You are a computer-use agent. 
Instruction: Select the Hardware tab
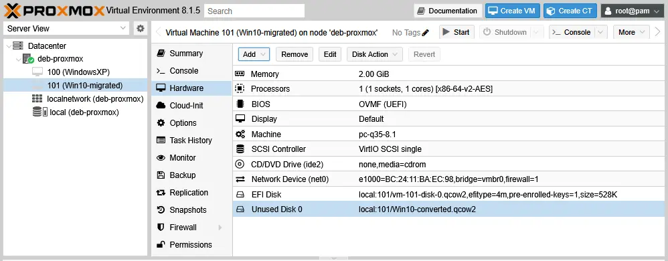tap(191, 88)
